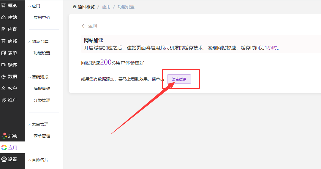
Task: Click 功能设置 in the breadcrumb
Action: pyautogui.click(x=126, y=7)
